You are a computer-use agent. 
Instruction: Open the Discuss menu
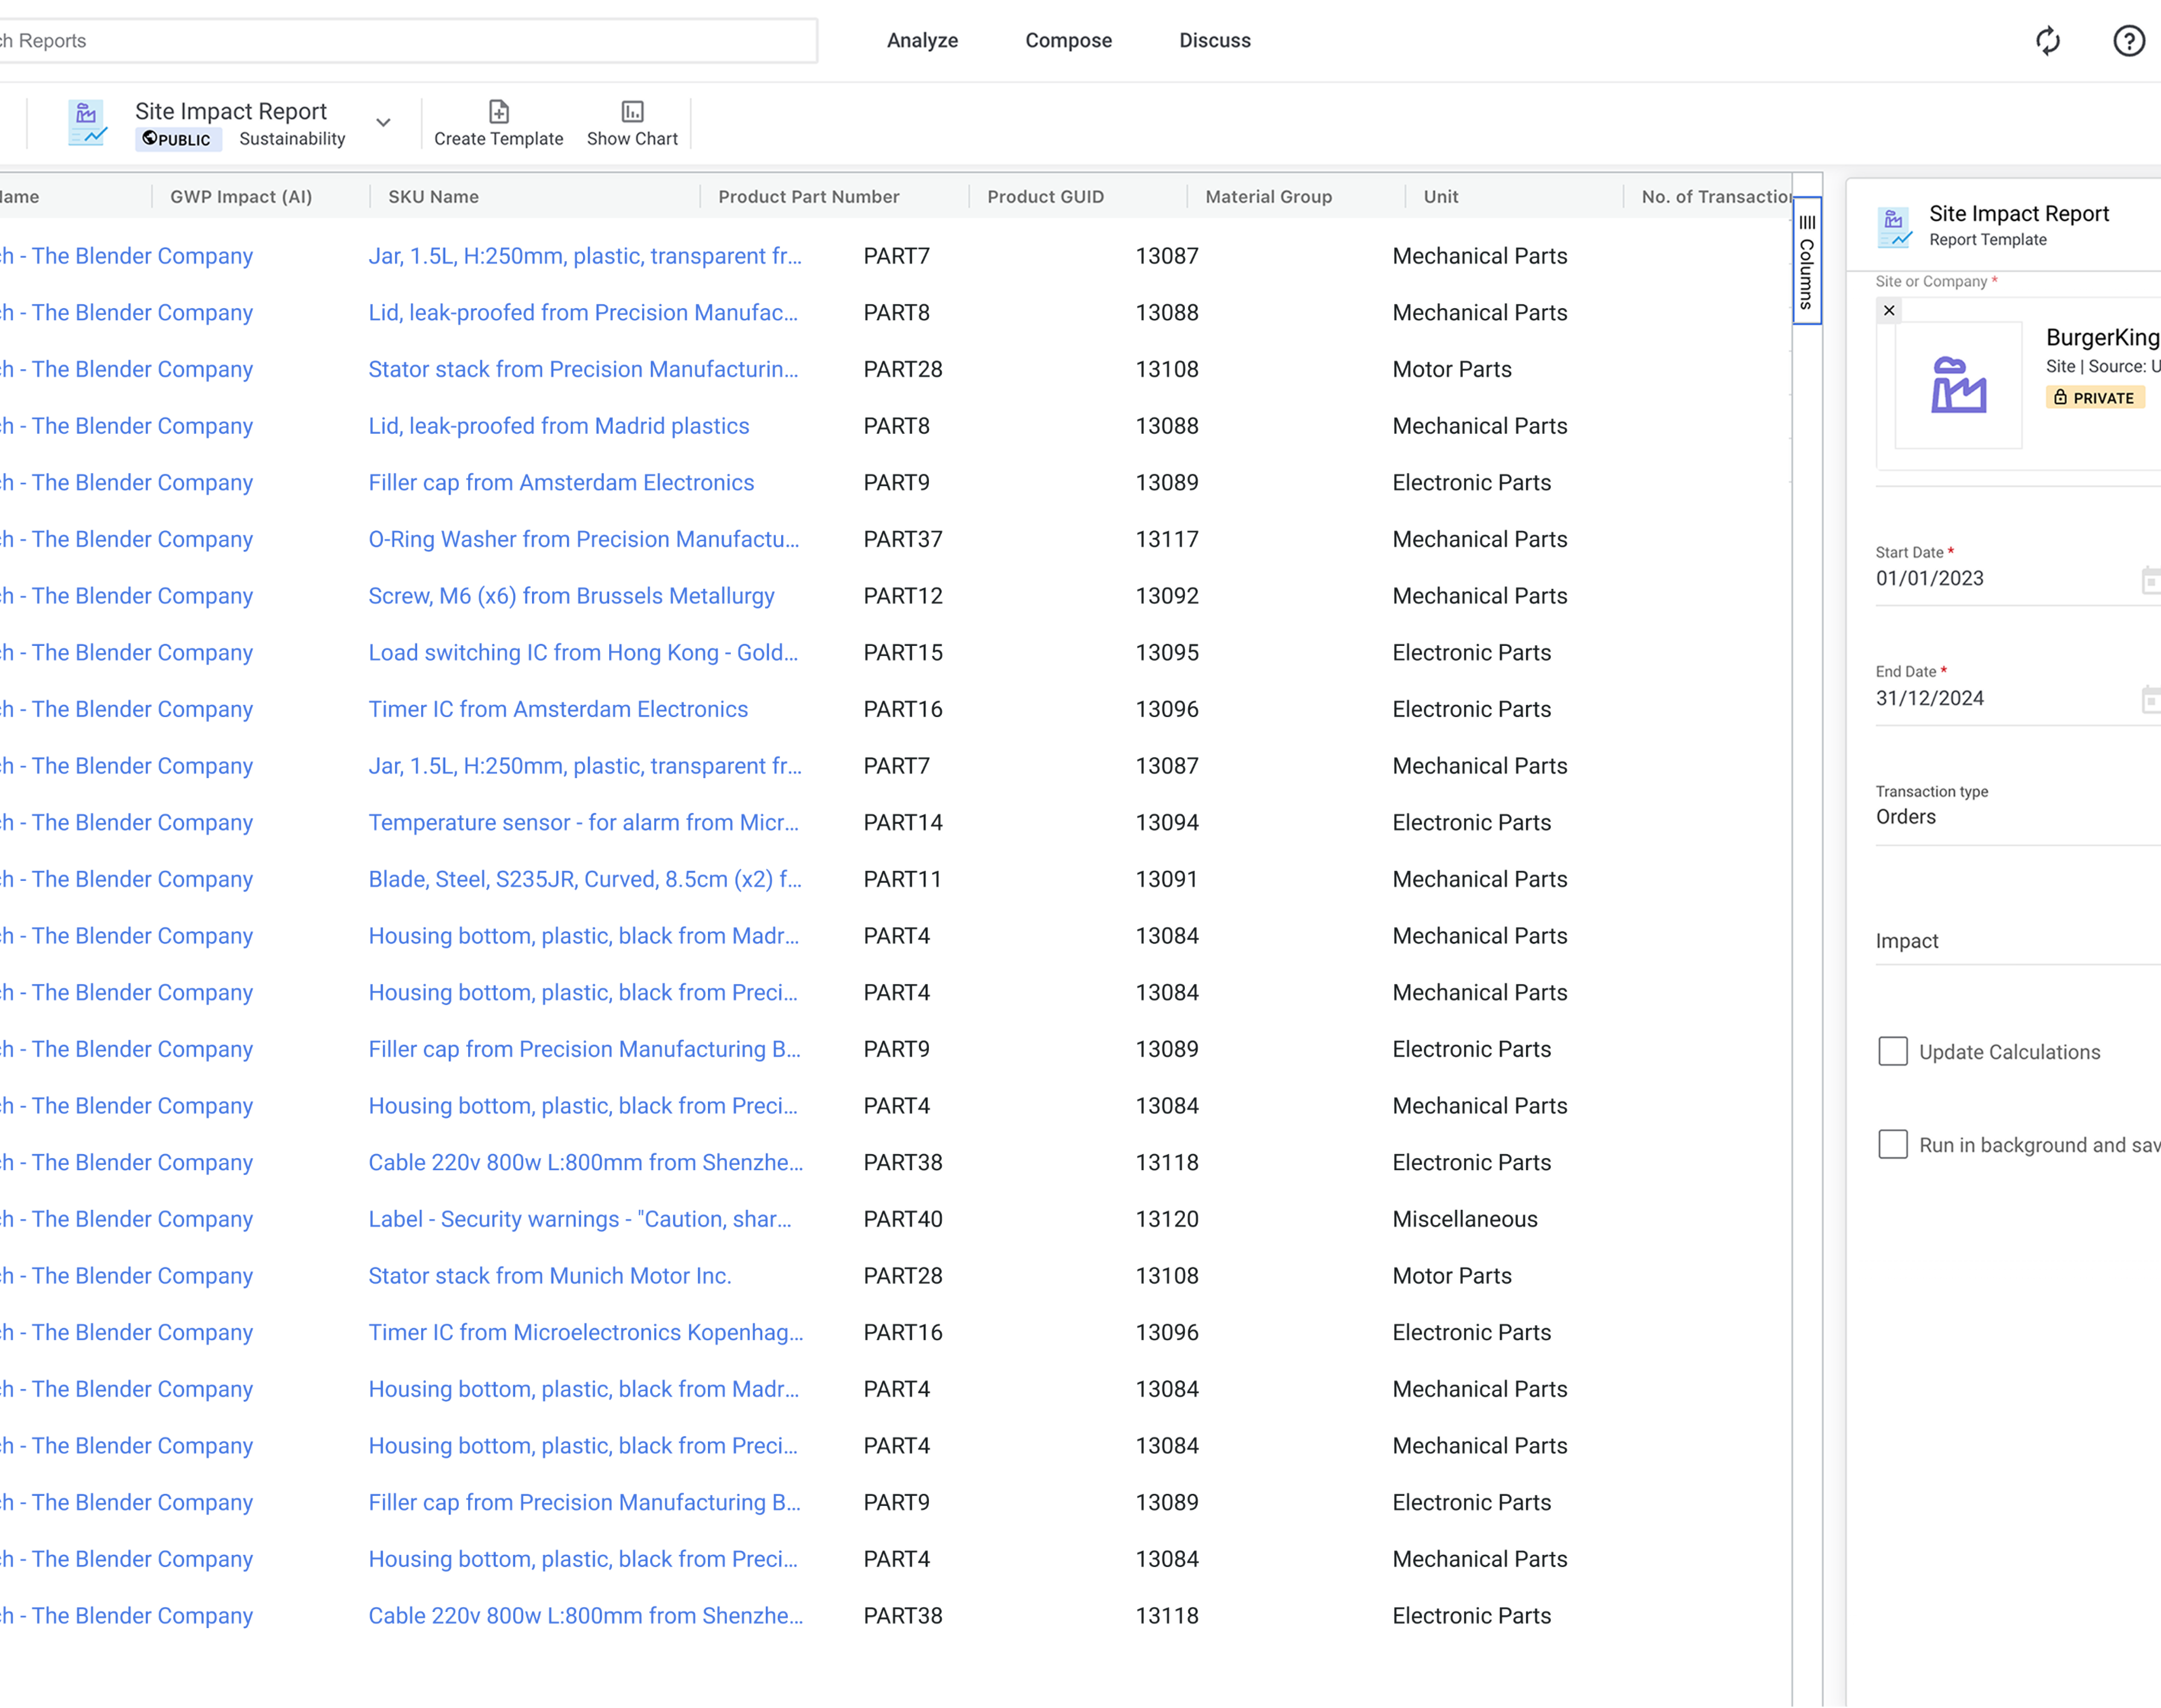point(1214,41)
